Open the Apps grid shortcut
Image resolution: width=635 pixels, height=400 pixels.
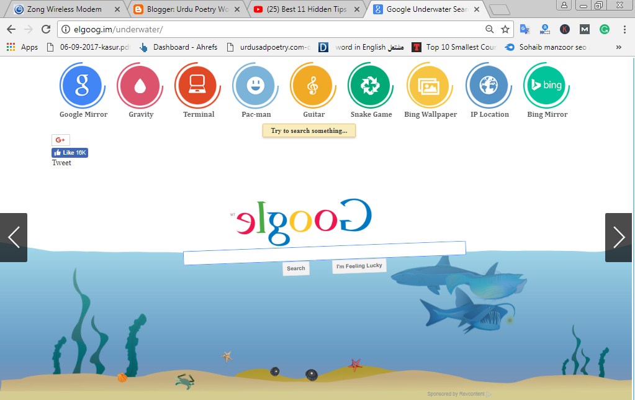pyautogui.click(x=22, y=47)
